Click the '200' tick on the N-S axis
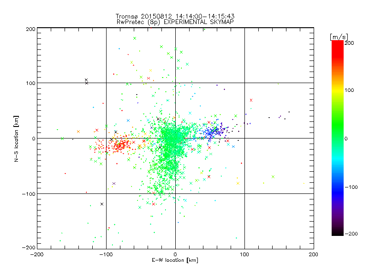 (x=30, y=29)
